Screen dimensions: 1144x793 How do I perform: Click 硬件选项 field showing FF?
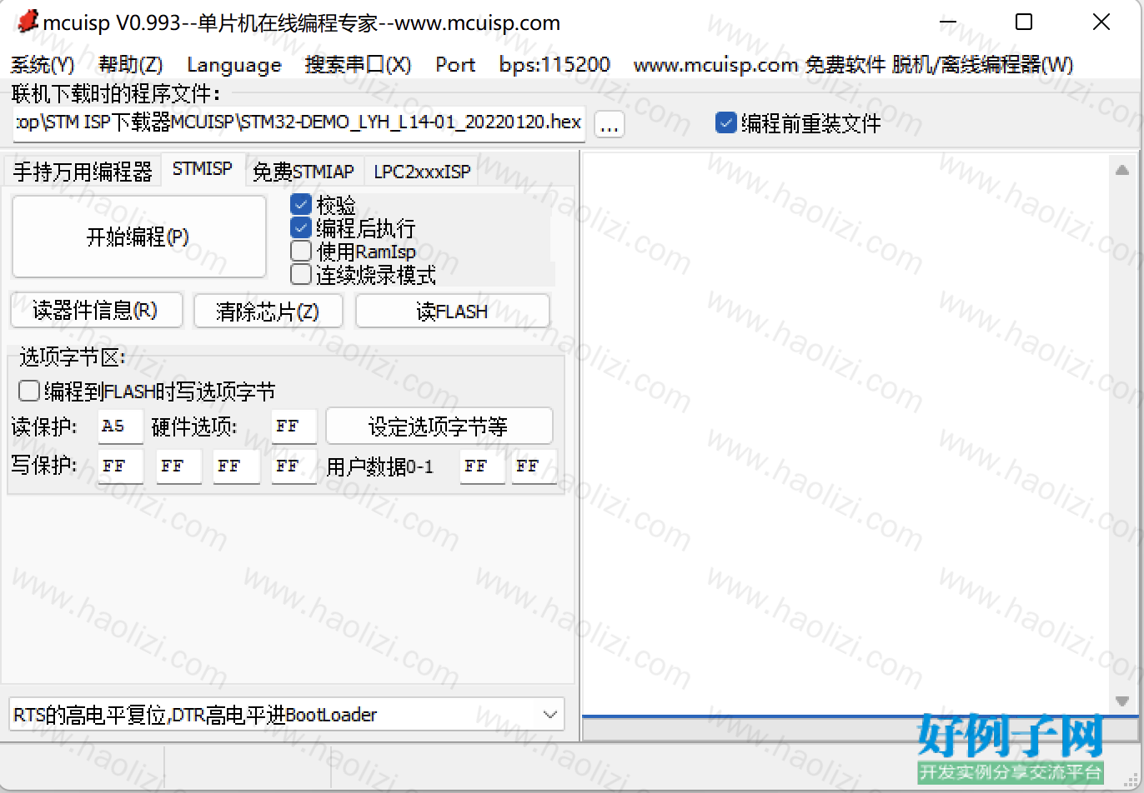(294, 426)
